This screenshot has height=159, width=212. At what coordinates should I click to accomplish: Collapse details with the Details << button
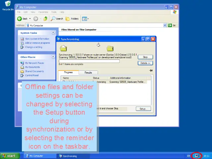coord(145,63)
